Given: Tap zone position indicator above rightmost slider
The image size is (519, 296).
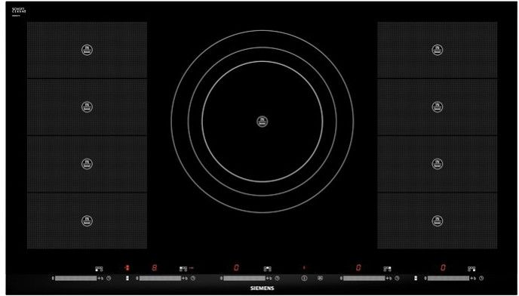Looking at the screenshot, I should point(471,269).
